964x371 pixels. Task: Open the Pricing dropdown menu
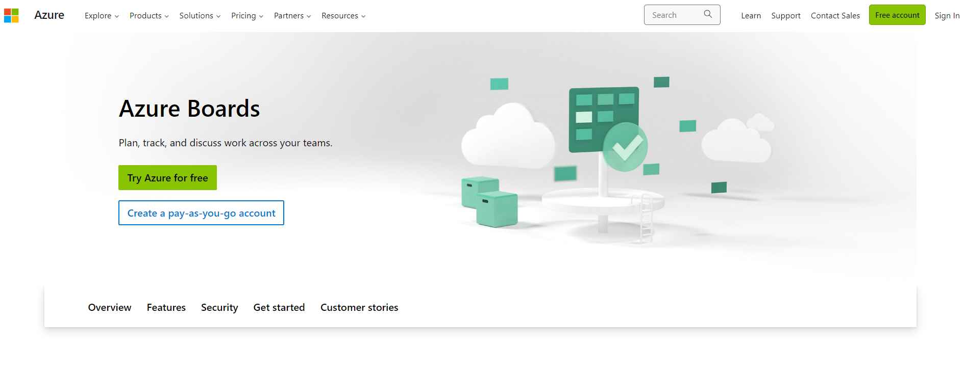[247, 16]
